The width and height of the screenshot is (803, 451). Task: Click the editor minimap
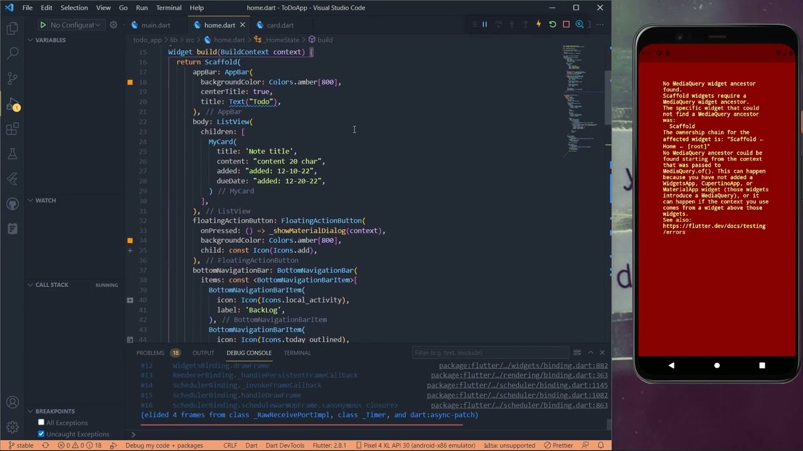(583, 100)
